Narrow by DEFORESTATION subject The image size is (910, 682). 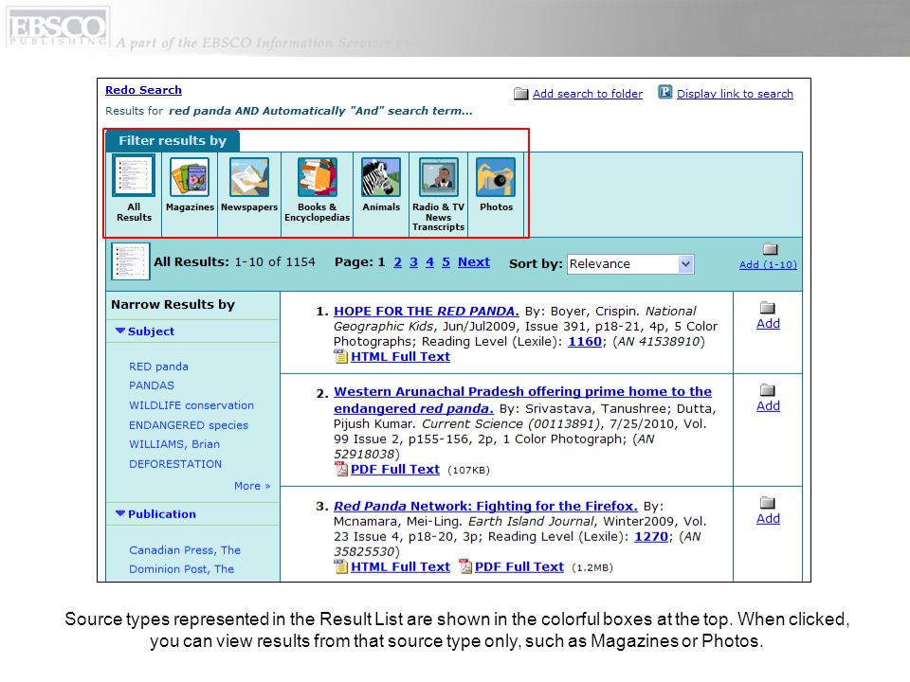click(x=175, y=464)
